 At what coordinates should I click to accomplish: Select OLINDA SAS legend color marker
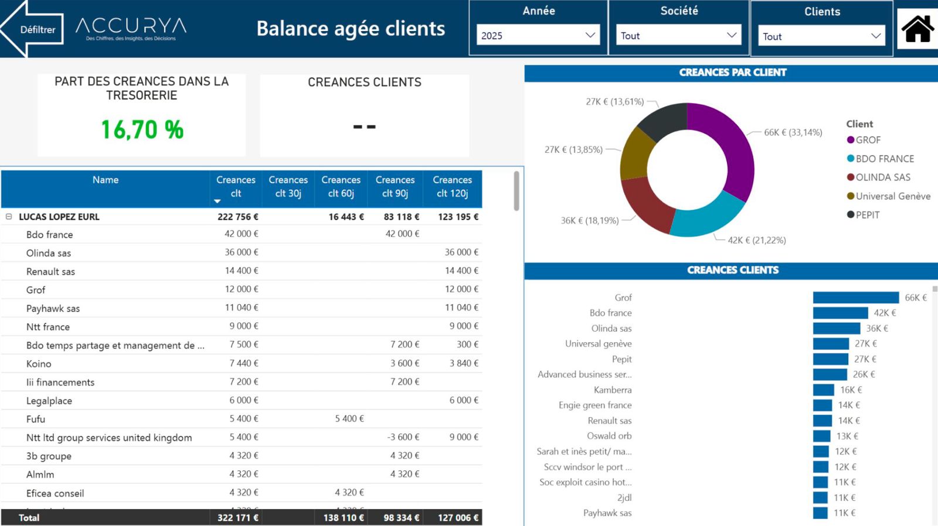[851, 177]
